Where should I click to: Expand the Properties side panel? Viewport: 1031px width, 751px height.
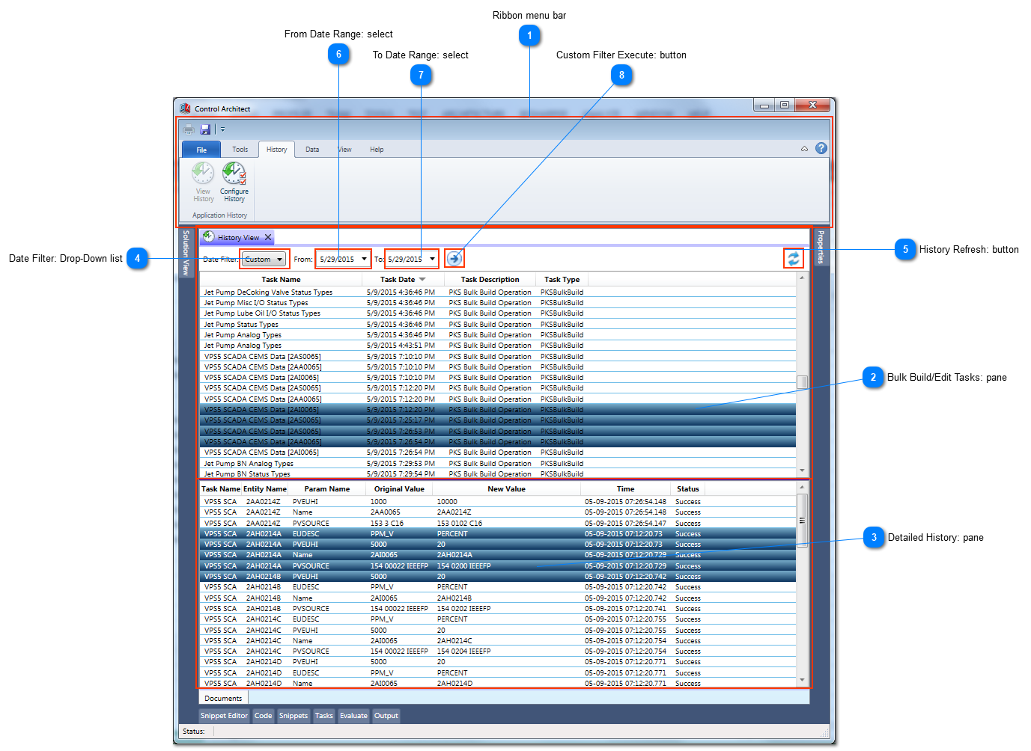[821, 247]
